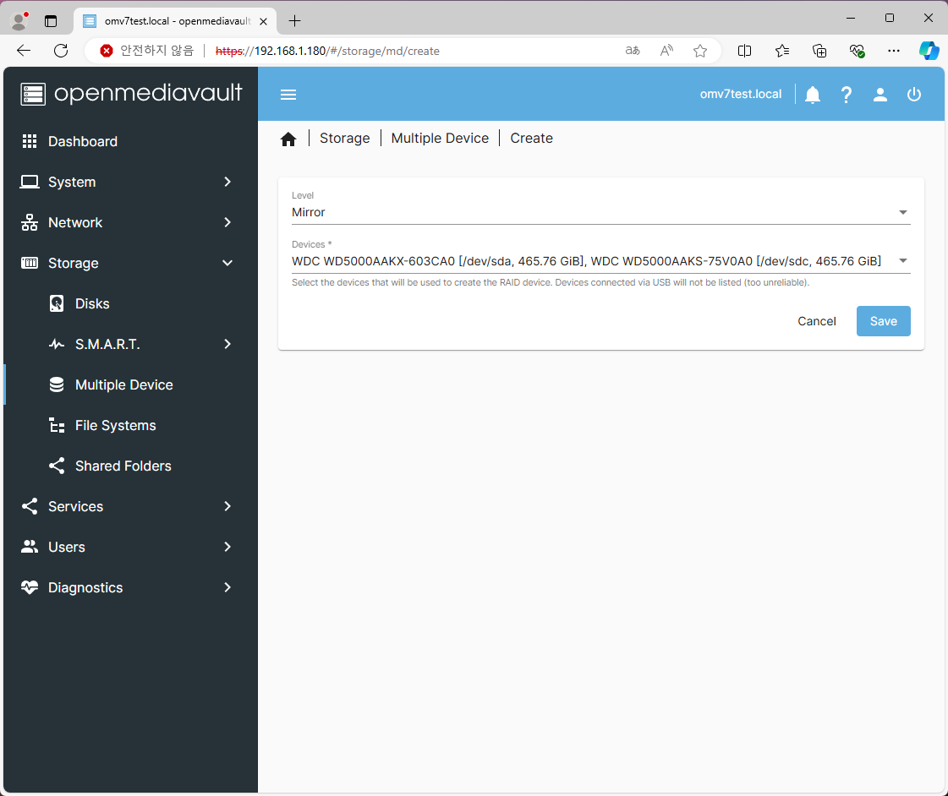Image resolution: width=948 pixels, height=796 pixels.
Task: Open favorites list icon in toolbar
Action: (782, 51)
